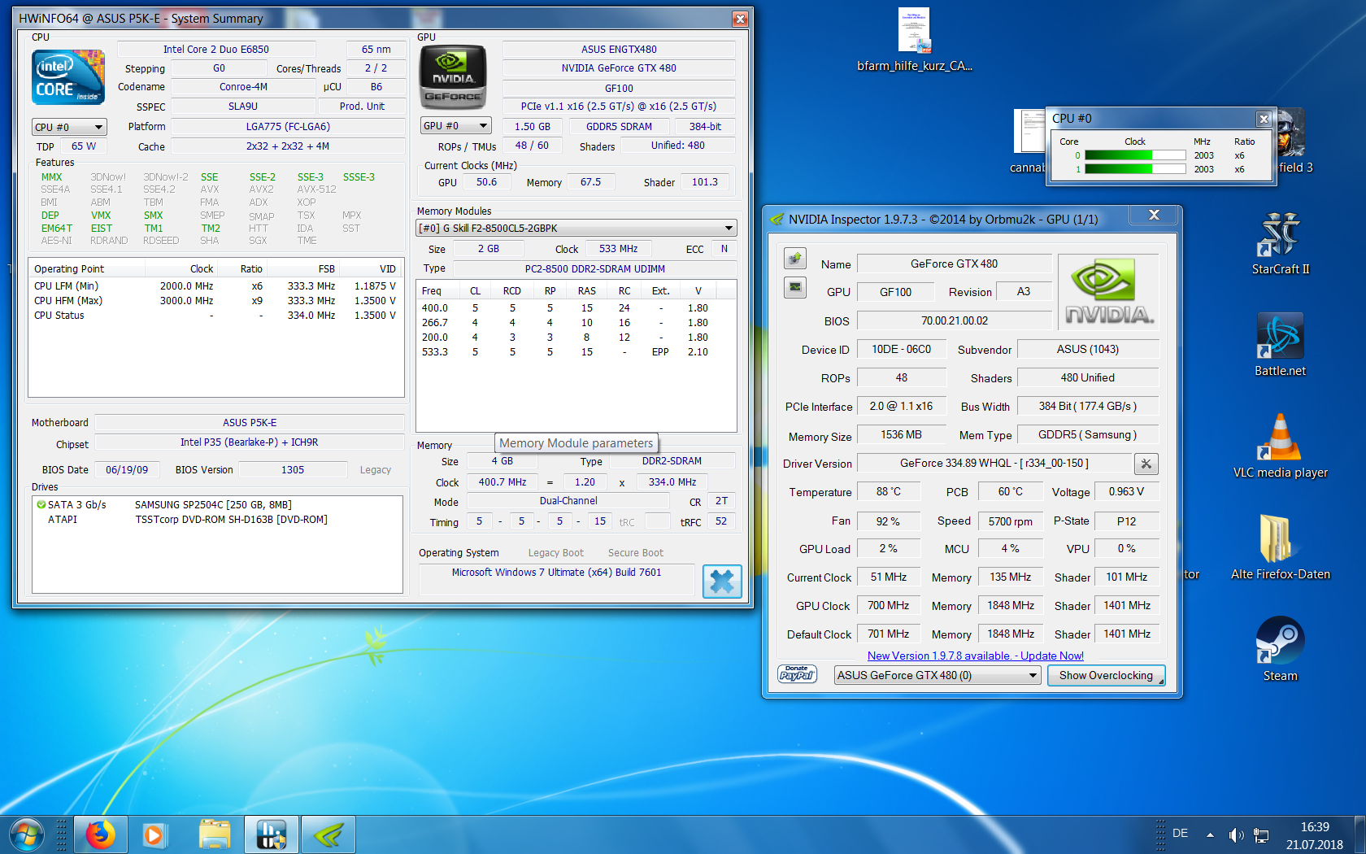Open the Battle.net desktop shortcut
Image resolution: width=1366 pixels, height=854 pixels.
pyautogui.click(x=1281, y=346)
